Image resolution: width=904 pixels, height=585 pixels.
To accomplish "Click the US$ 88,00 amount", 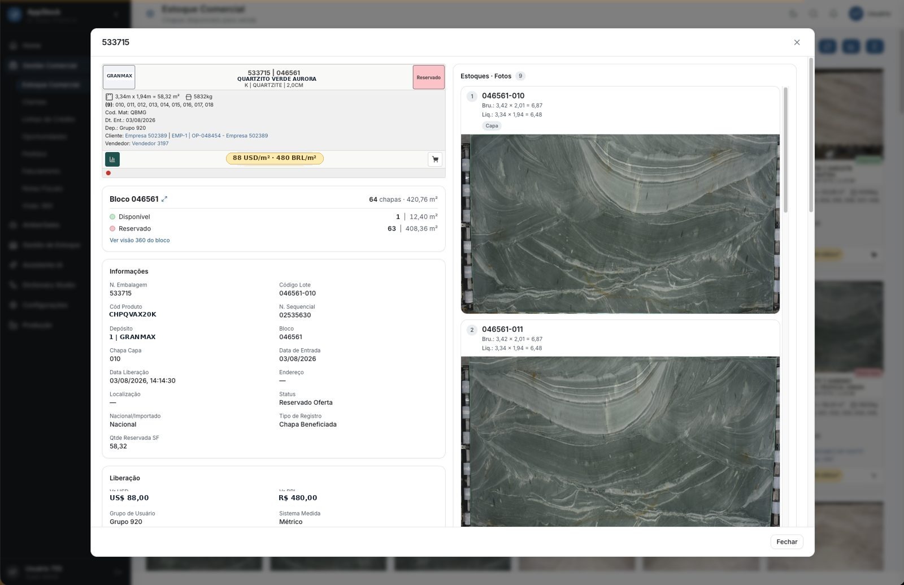I will 129,498.
